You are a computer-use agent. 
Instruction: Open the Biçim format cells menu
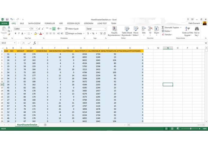157,31
